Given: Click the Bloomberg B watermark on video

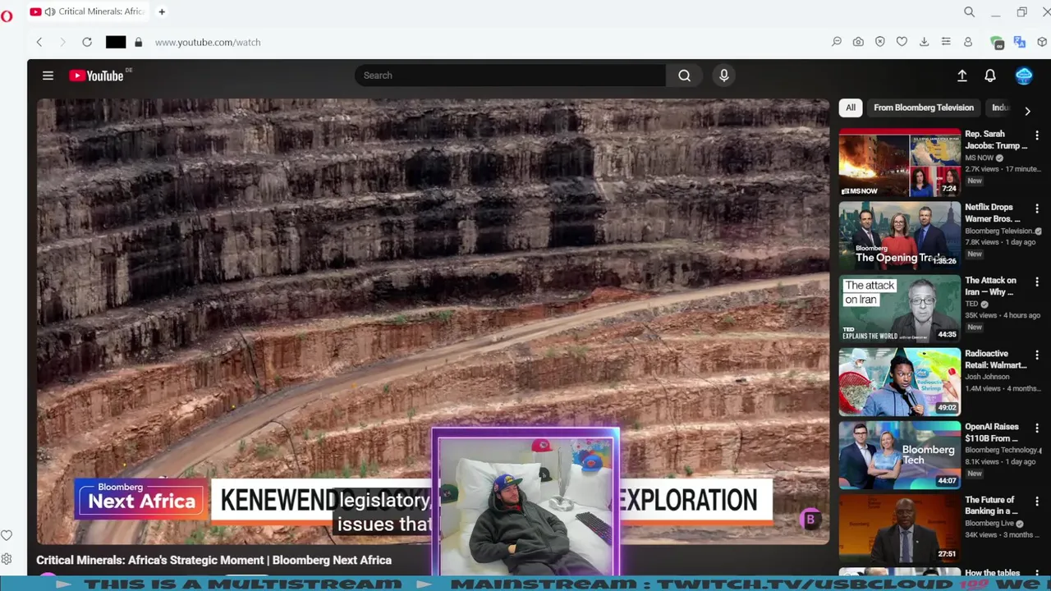Looking at the screenshot, I should pyautogui.click(x=810, y=519).
